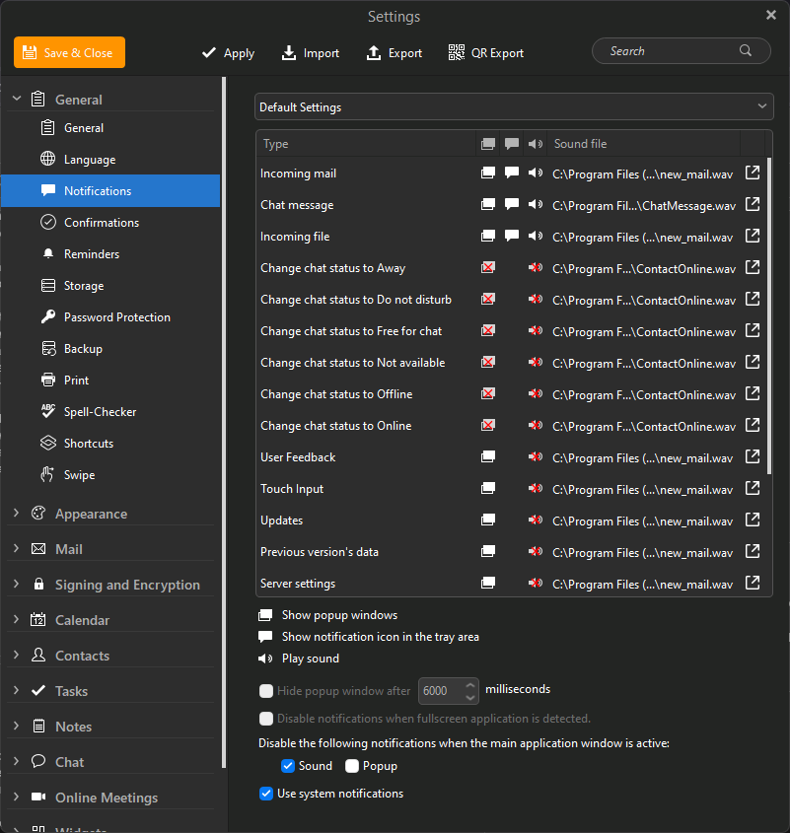
Task: Browse sound file for Incoming file row
Action: coord(753,236)
